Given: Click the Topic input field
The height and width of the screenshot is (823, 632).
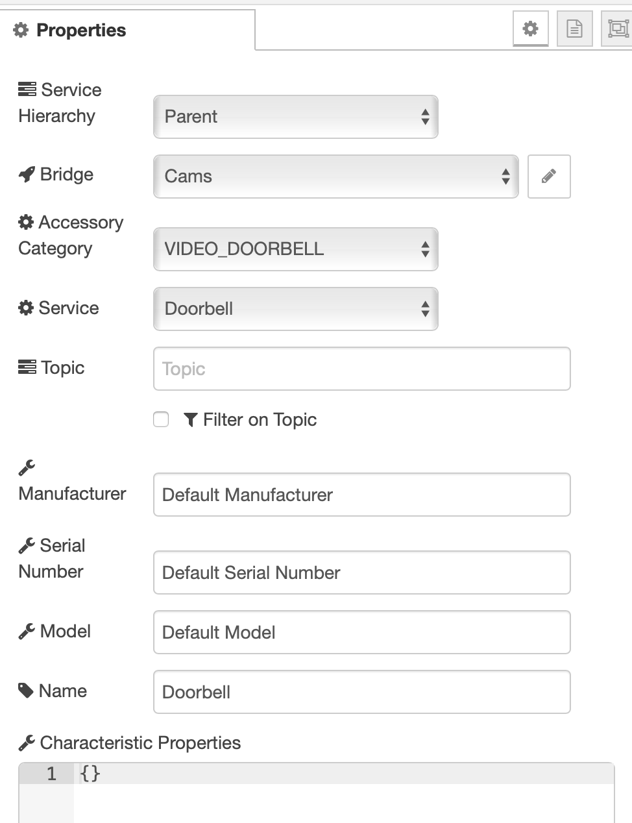Looking at the screenshot, I should coord(362,369).
